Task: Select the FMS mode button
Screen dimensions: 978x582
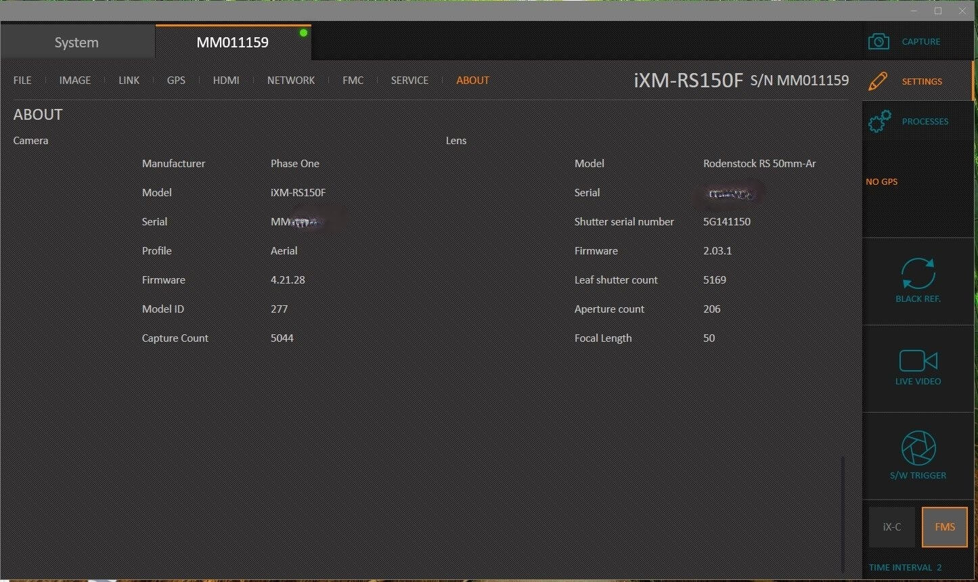Action: pyautogui.click(x=945, y=527)
